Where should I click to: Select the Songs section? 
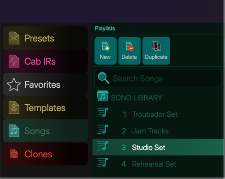[46, 131]
